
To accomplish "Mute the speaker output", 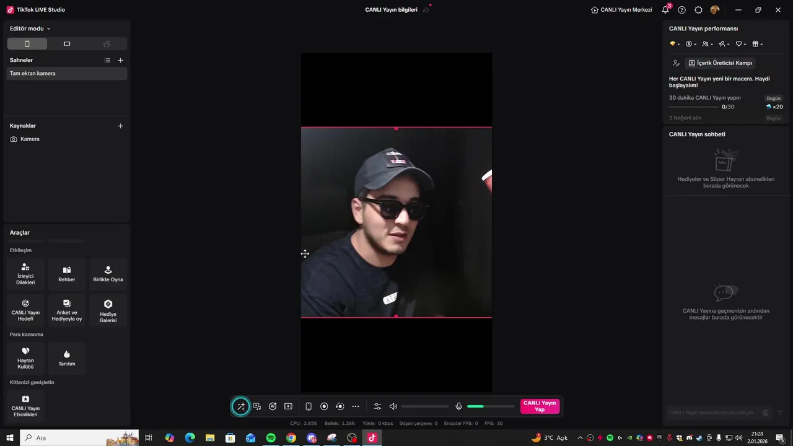I will click(393, 406).
